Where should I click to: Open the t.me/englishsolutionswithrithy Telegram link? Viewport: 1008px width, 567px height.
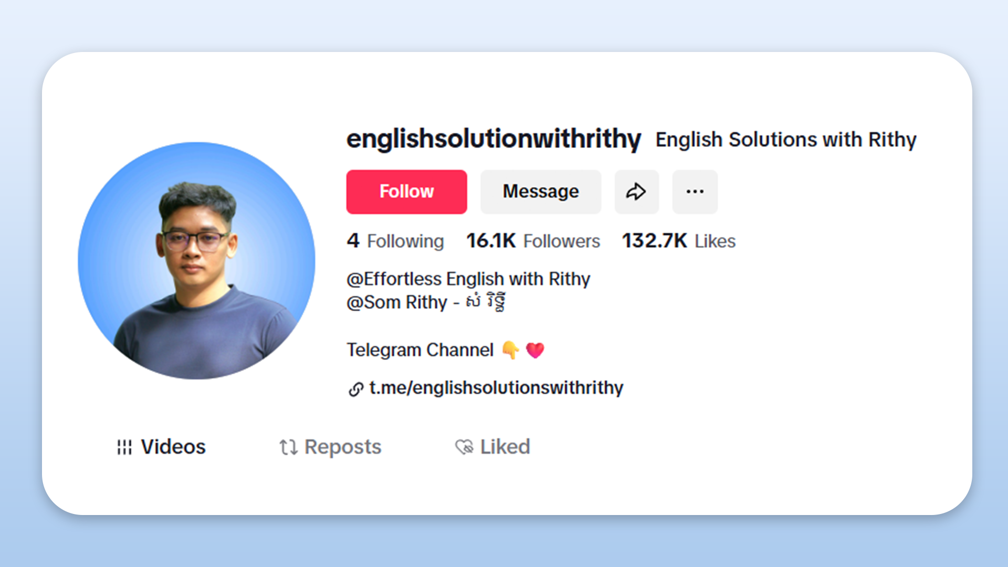[496, 388]
